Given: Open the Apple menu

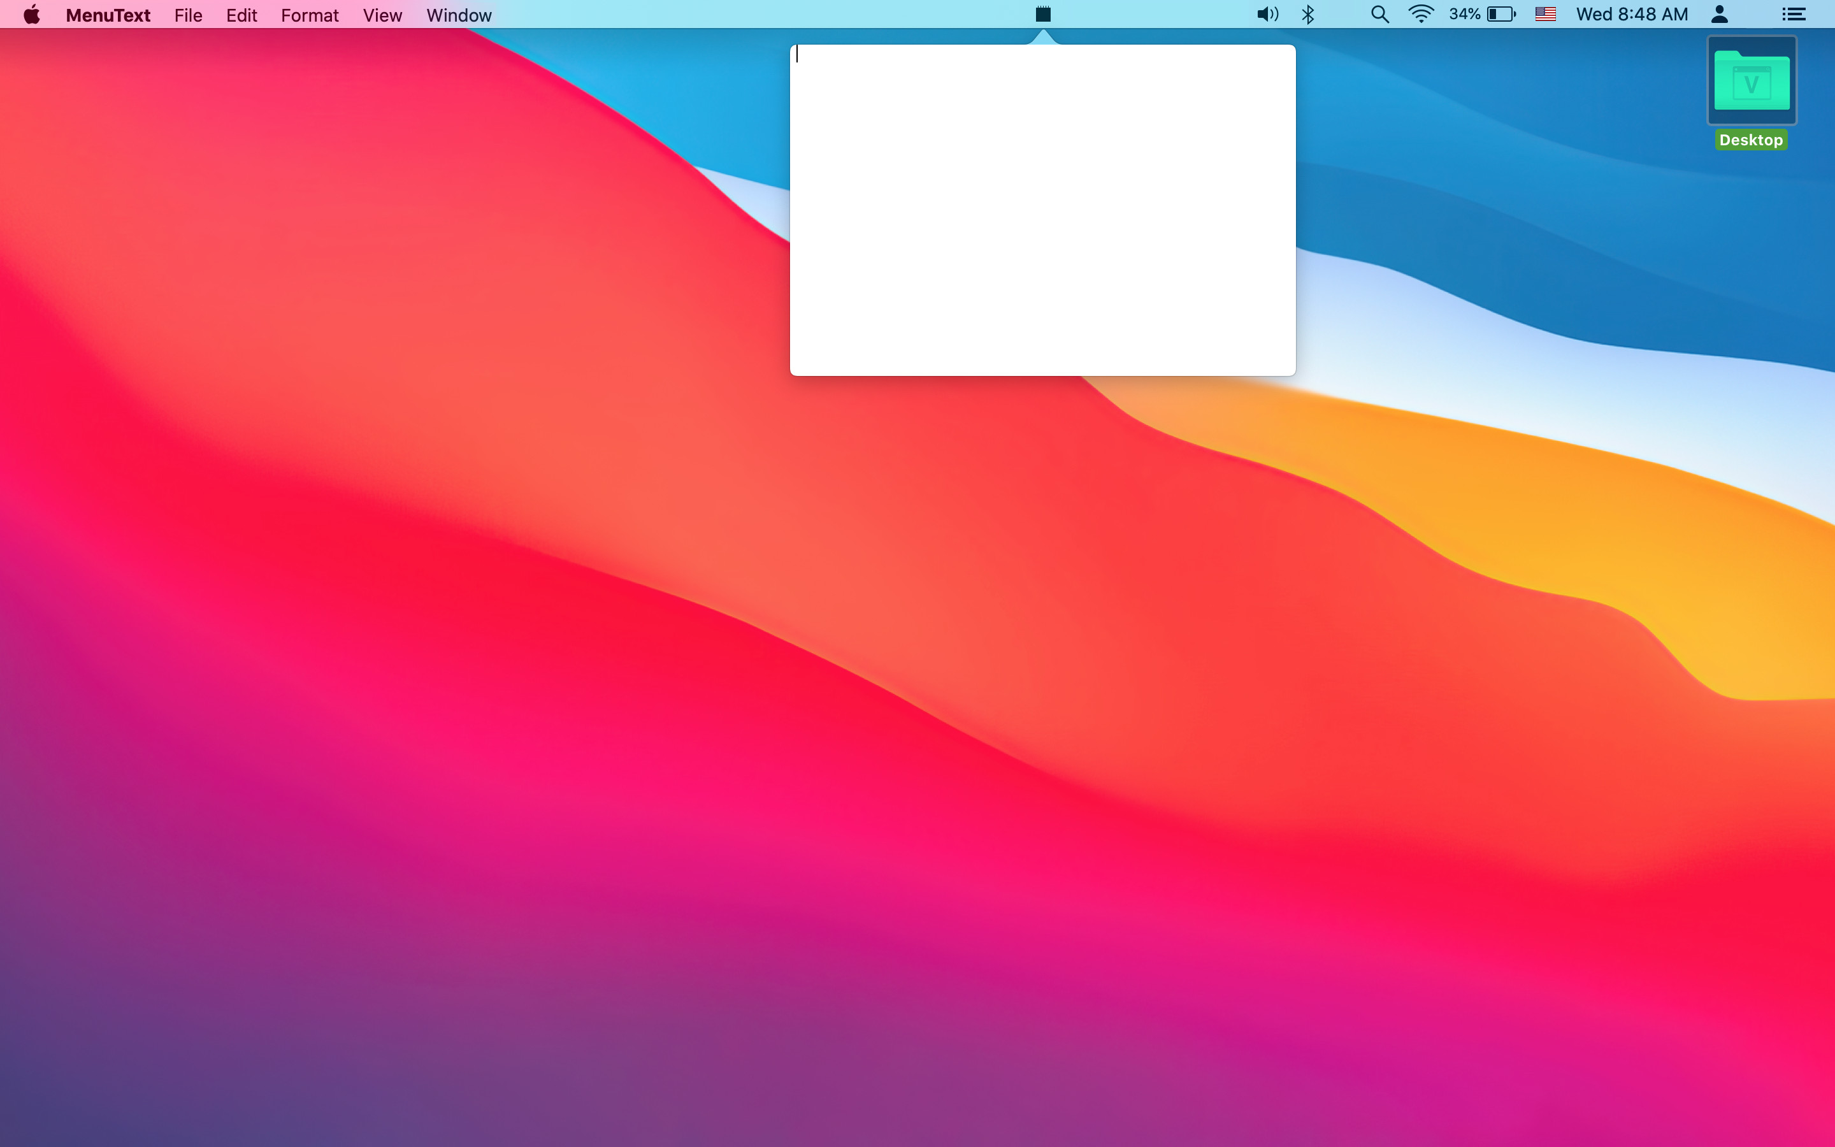Looking at the screenshot, I should tap(31, 15).
